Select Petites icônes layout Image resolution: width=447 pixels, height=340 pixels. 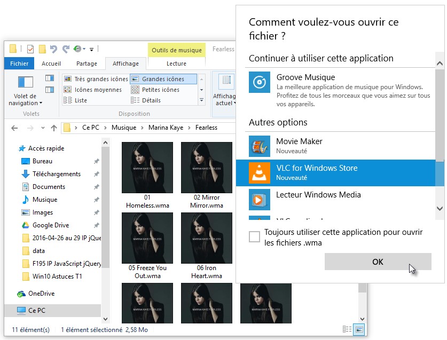(155, 90)
